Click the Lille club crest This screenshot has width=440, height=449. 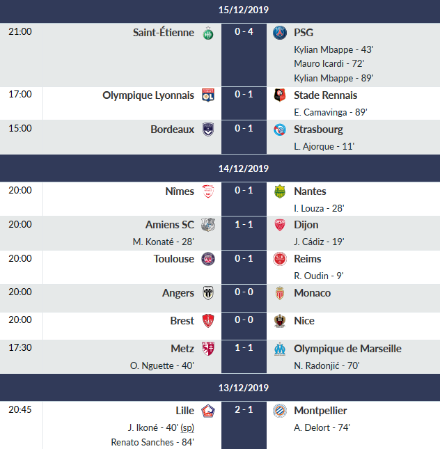coord(207,411)
